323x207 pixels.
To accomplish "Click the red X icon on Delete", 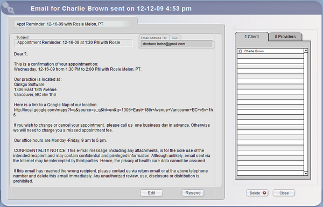I will click(x=264, y=193).
